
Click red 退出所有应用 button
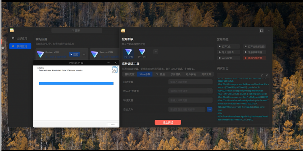[x=254, y=58]
